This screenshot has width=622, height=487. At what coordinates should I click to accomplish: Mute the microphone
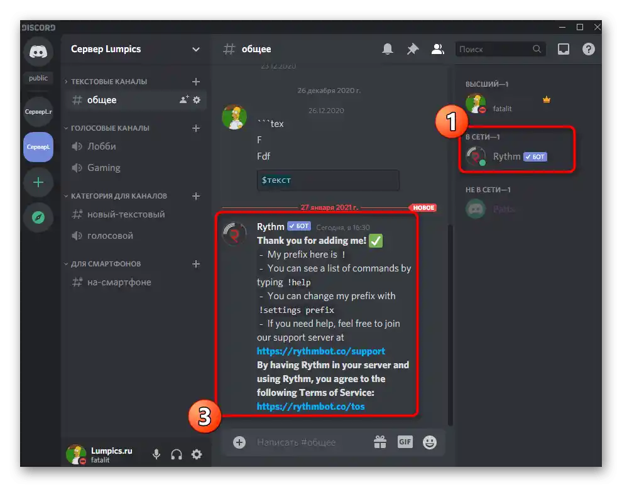pyautogui.click(x=156, y=454)
